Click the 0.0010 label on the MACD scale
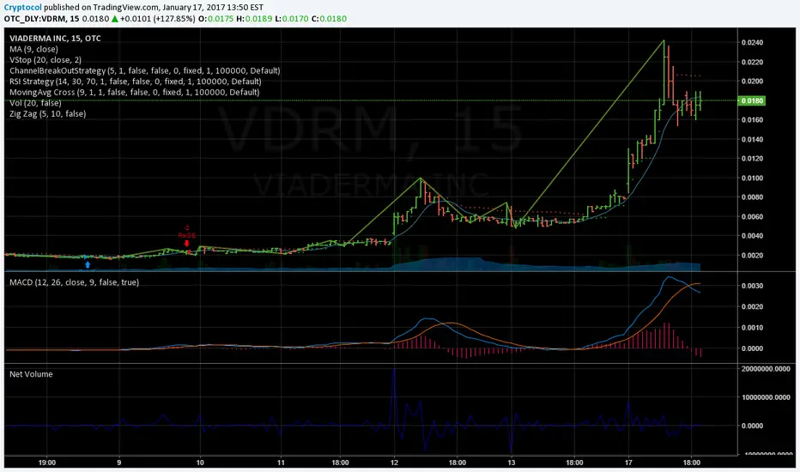Image resolution: width=800 pixels, height=472 pixels. click(x=752, y=328)
